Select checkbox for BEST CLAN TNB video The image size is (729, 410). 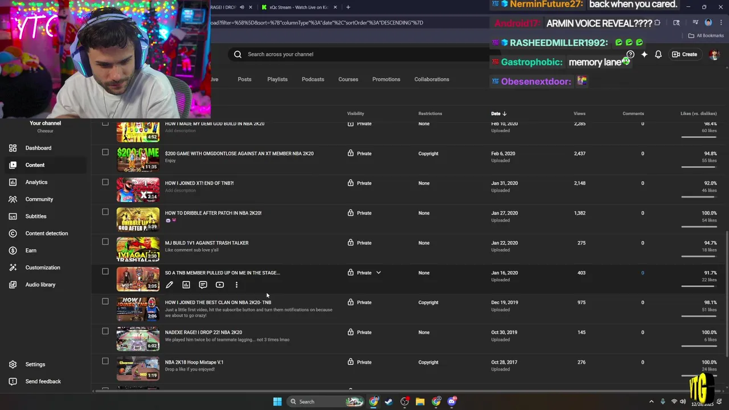coord(105,301)
